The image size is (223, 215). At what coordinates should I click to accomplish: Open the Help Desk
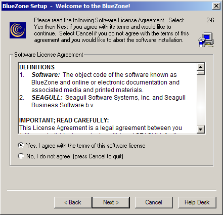[x=197, y=202]
